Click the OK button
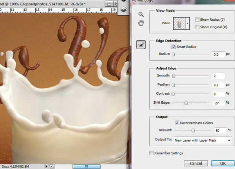The image size is (235, 169). point(223,163)
